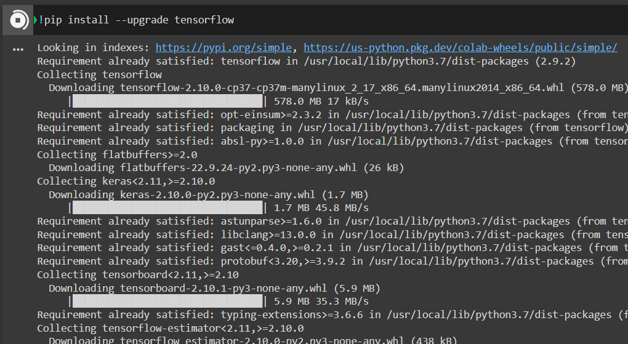The image size is (628, 344).
Task: Stop the running pip install cell
Action: point(18,20)
